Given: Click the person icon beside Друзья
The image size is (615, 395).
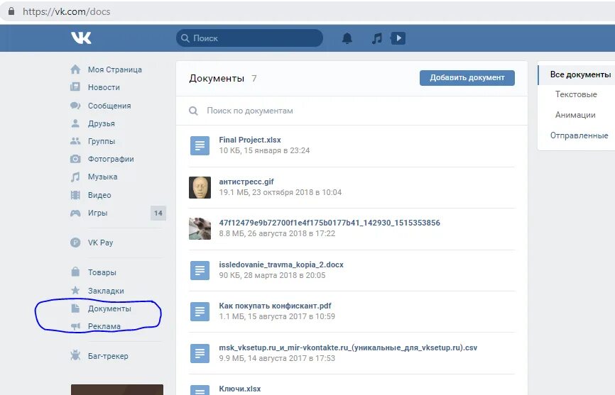Looking at the screenshot, I should [75, 123].
